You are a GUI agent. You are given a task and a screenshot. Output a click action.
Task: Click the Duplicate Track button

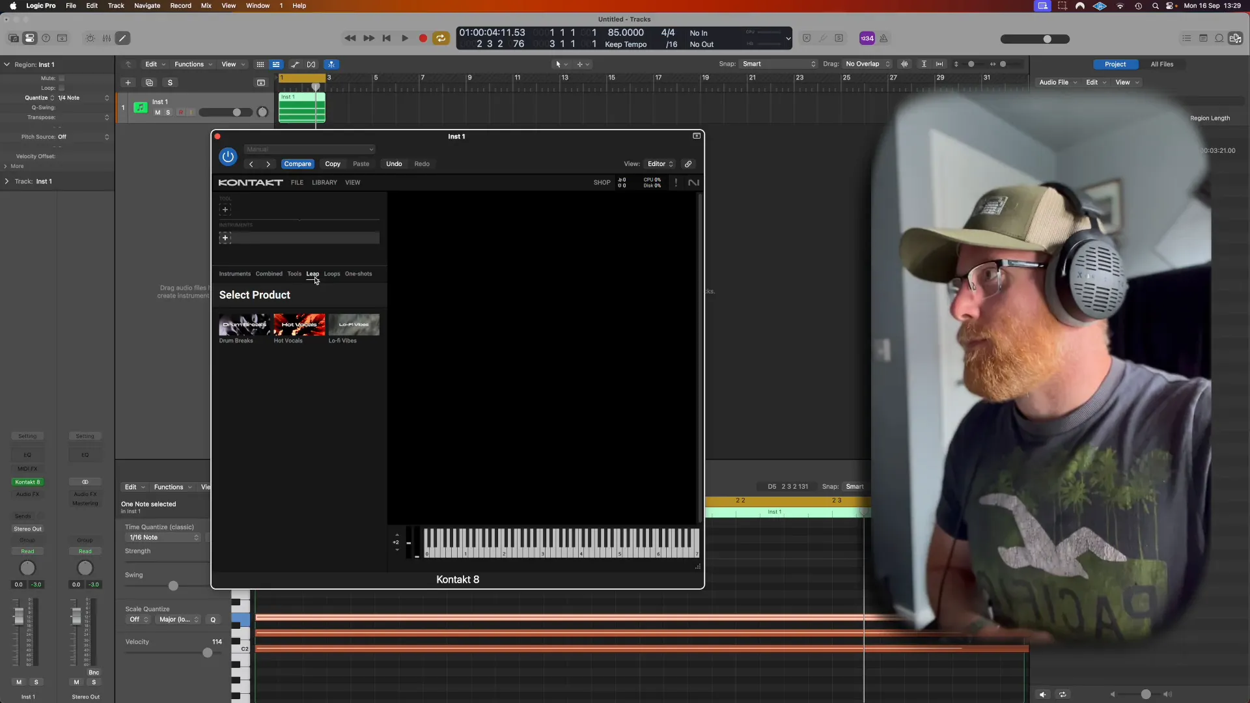point(149,83)
